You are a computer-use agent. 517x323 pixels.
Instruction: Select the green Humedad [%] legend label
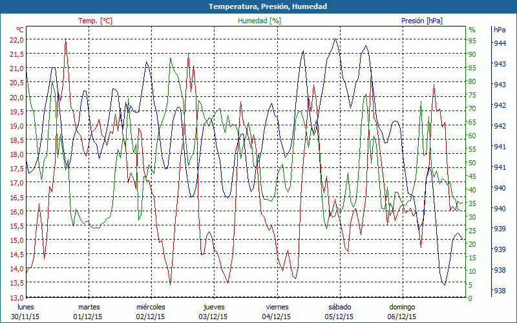259,21
